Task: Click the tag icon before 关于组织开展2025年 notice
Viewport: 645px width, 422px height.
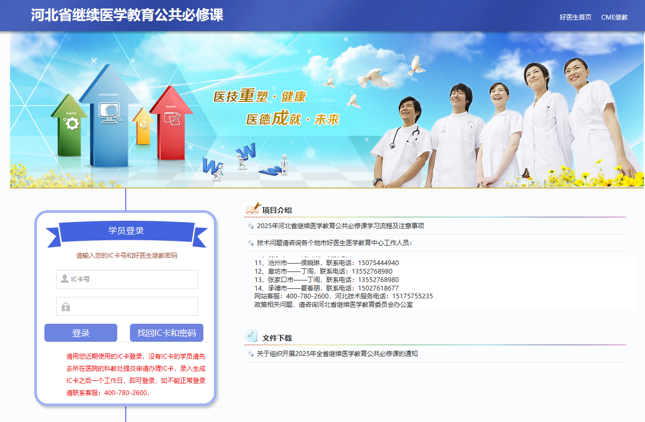Action: point(250,354)
